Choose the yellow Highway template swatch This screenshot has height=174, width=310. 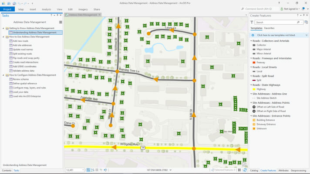tap(254, 89)
